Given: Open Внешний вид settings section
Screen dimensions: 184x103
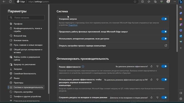Looking at the screenshot, I should 26,36.
